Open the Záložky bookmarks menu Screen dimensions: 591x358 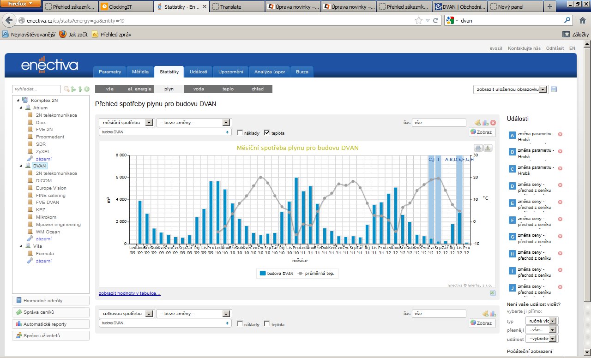coord(576,34)
